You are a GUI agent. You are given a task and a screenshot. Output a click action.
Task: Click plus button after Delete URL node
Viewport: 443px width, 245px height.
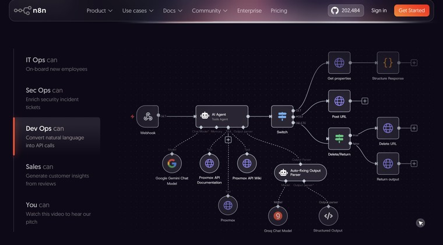[x=414, y=128]
